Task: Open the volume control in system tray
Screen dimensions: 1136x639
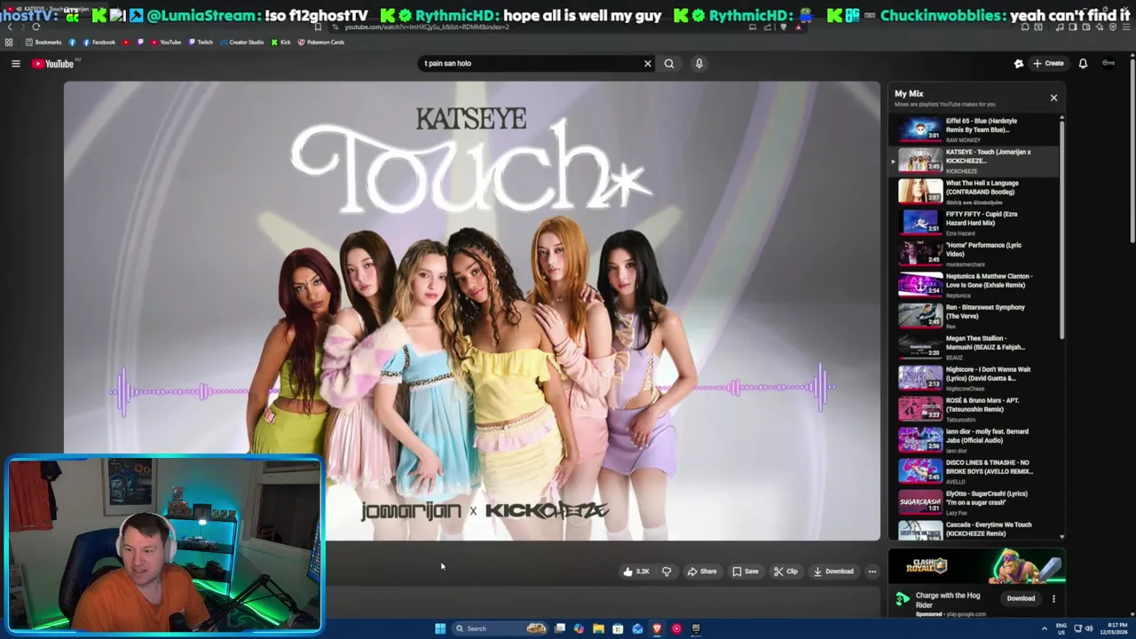Action: [1089, 628]
